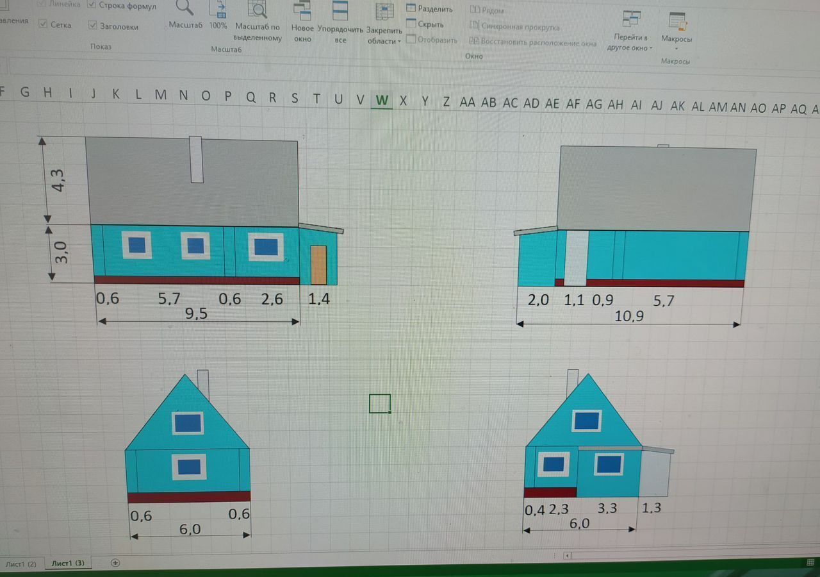Click Масштаб по выделенному button
The width and height of the screenshot is (820, 577).
258,21
